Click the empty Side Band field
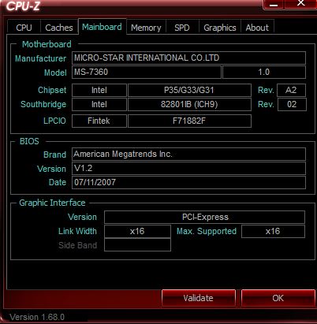The height and width of the screenshot is (324, 317). (137, 245)
